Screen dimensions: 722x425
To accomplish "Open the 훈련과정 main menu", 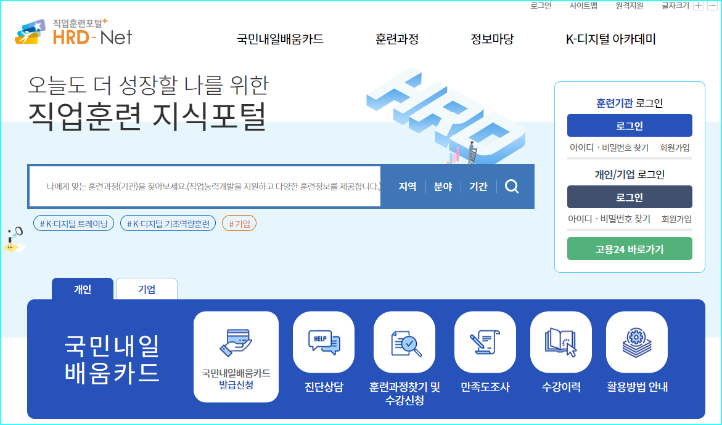I will click(397, 39).
